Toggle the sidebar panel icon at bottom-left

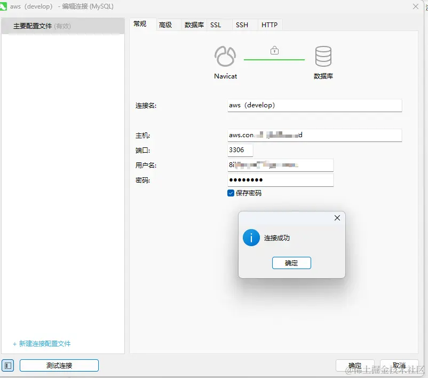tap(8, 365)
